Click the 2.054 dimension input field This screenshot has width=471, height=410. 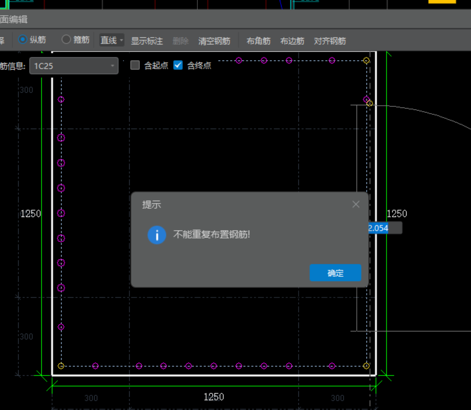pyautogui.click(x=385, y=228)
